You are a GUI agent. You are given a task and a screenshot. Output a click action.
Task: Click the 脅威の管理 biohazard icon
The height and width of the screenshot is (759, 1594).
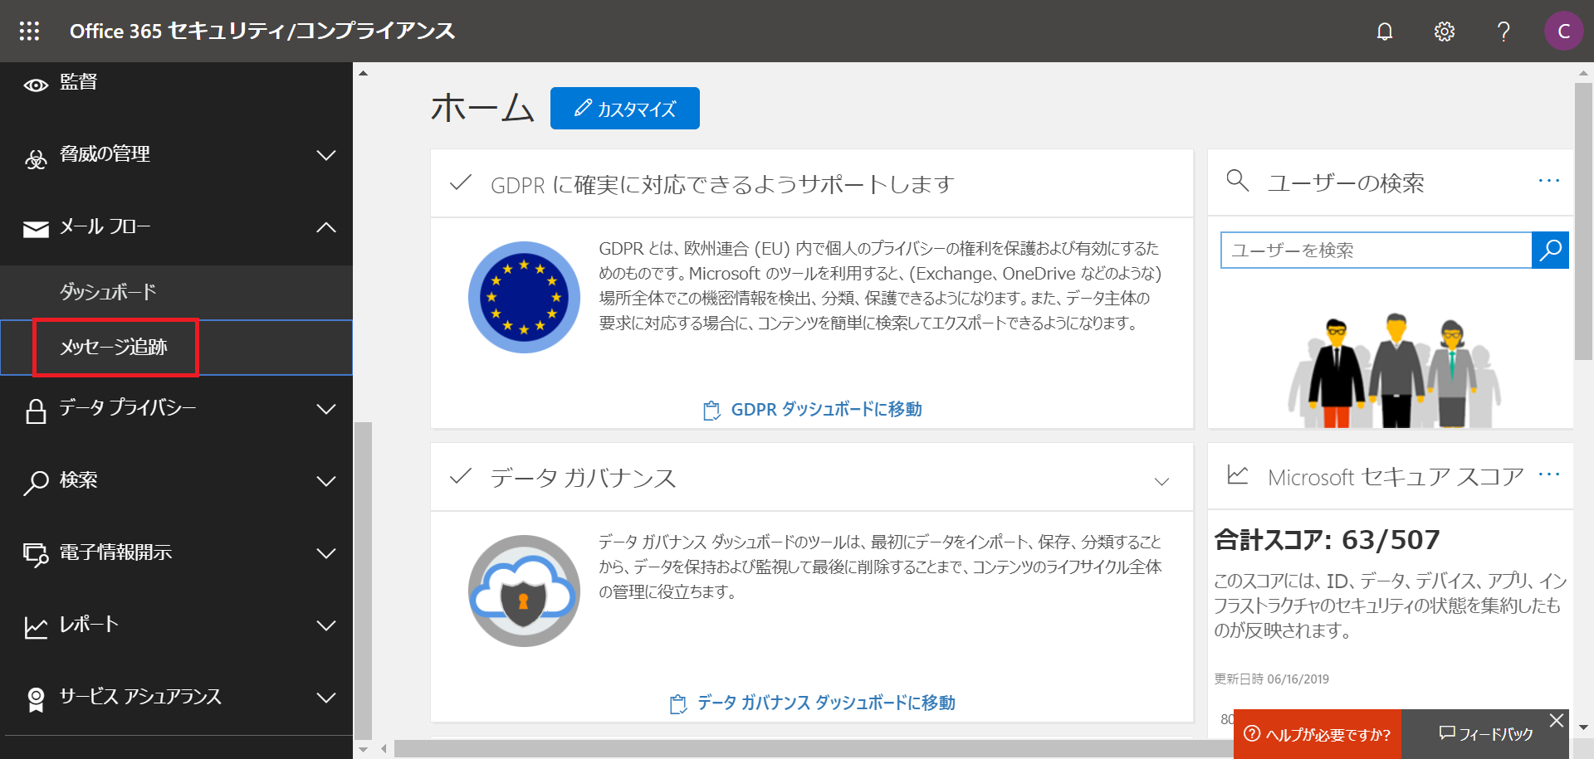tap(36, 158)
